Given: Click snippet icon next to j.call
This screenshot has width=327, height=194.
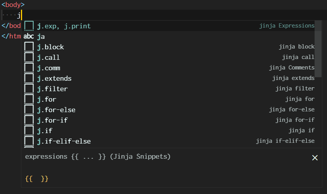Looking at the screenshot, I should click(x=29, y=57).
